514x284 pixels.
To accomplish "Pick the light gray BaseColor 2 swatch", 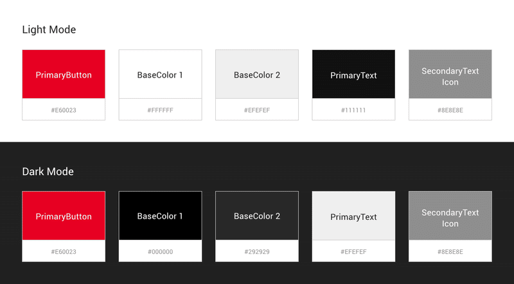I will click(x=257, y=74).
